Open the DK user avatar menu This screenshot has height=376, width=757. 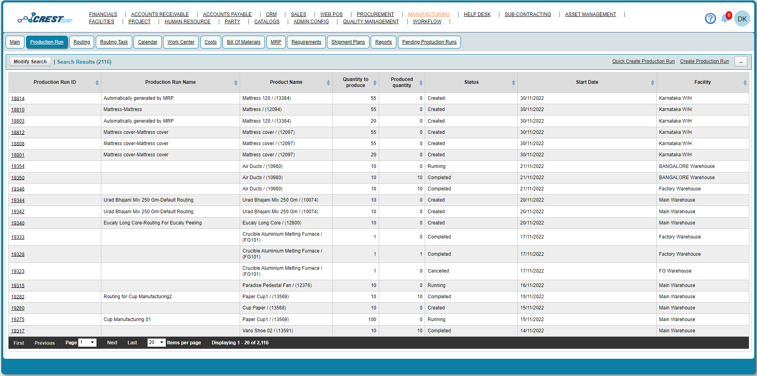[742, 18]
